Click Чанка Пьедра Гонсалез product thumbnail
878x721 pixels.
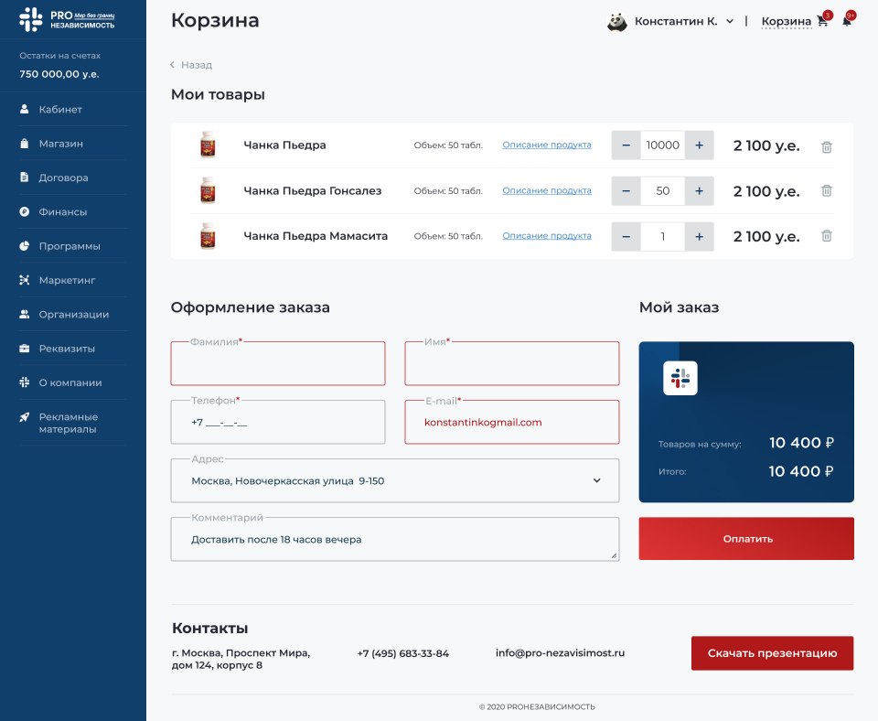(x=208, y=190)
